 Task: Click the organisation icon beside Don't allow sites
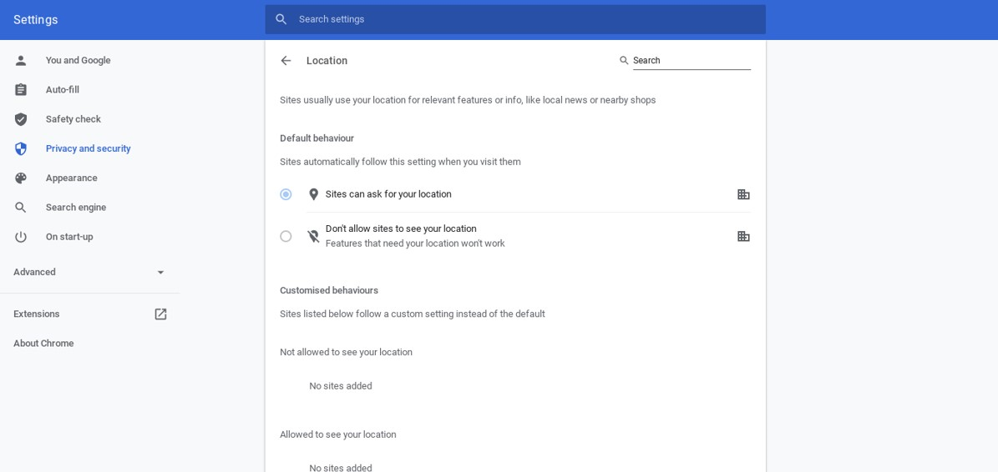point(743,236)
